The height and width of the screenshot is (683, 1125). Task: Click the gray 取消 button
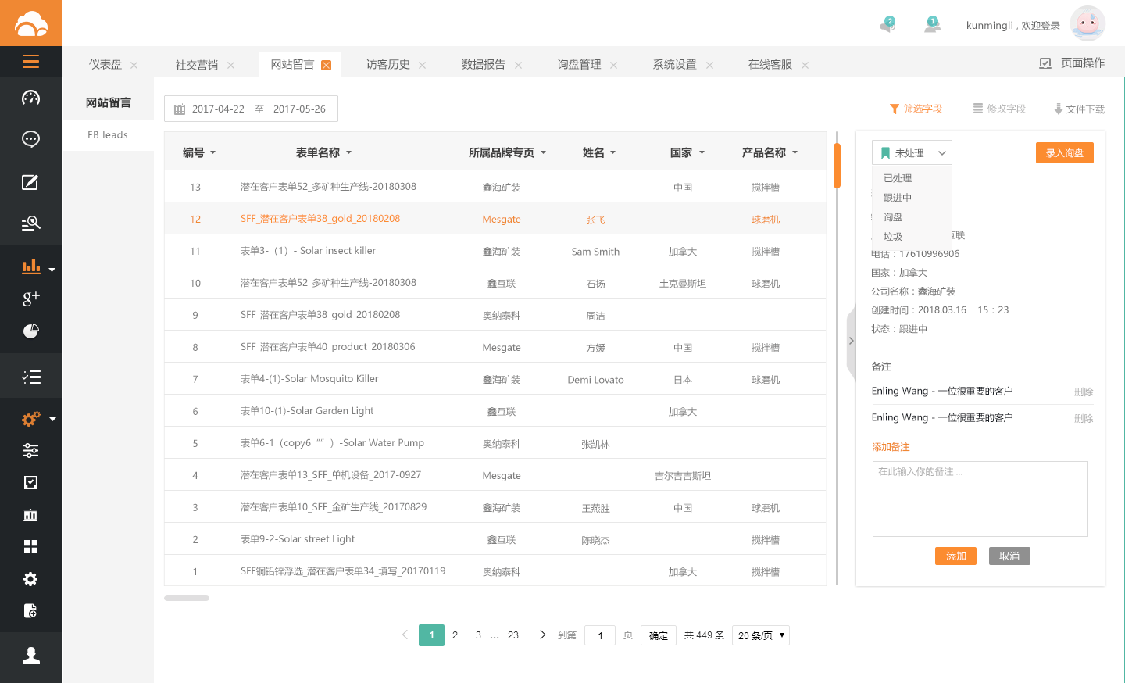click(1009, 556)
